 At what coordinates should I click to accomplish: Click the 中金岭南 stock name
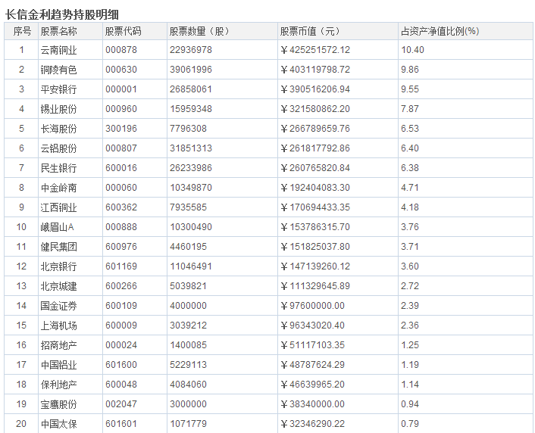click(x=58, y=188)
